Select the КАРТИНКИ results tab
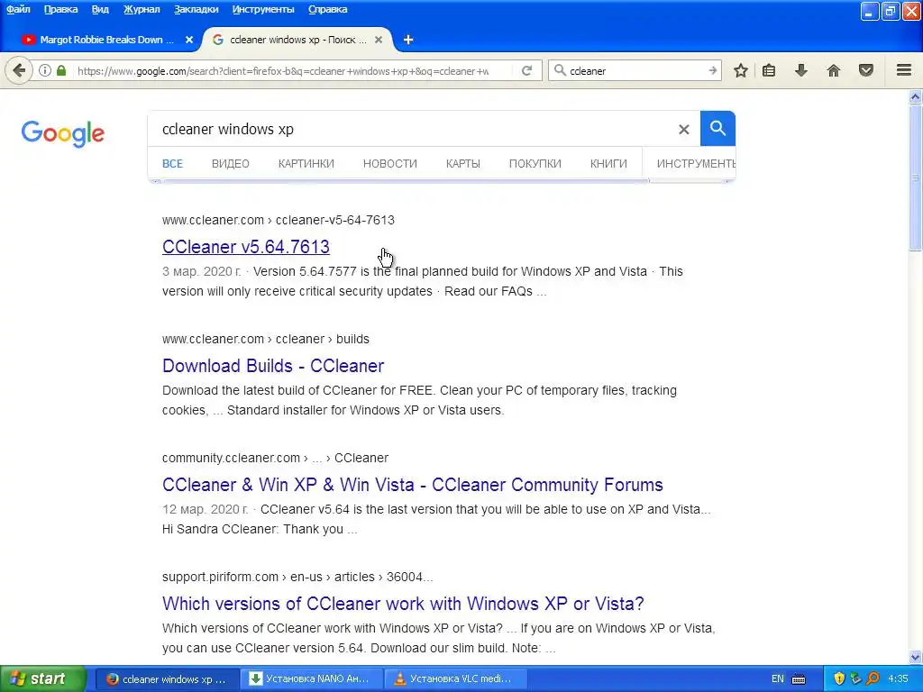Viewport: 923px width, 692px height. pos(306,164)
